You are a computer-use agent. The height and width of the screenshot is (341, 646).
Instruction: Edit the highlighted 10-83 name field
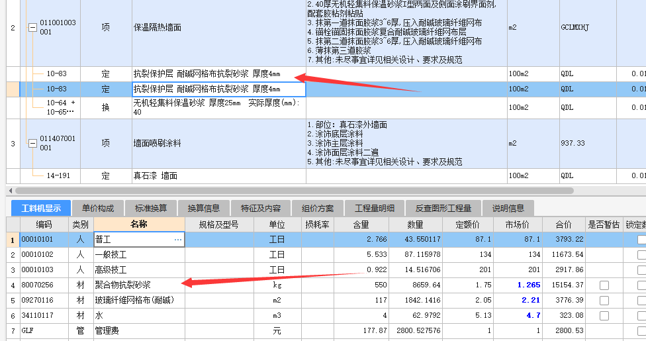pos(219,89)
